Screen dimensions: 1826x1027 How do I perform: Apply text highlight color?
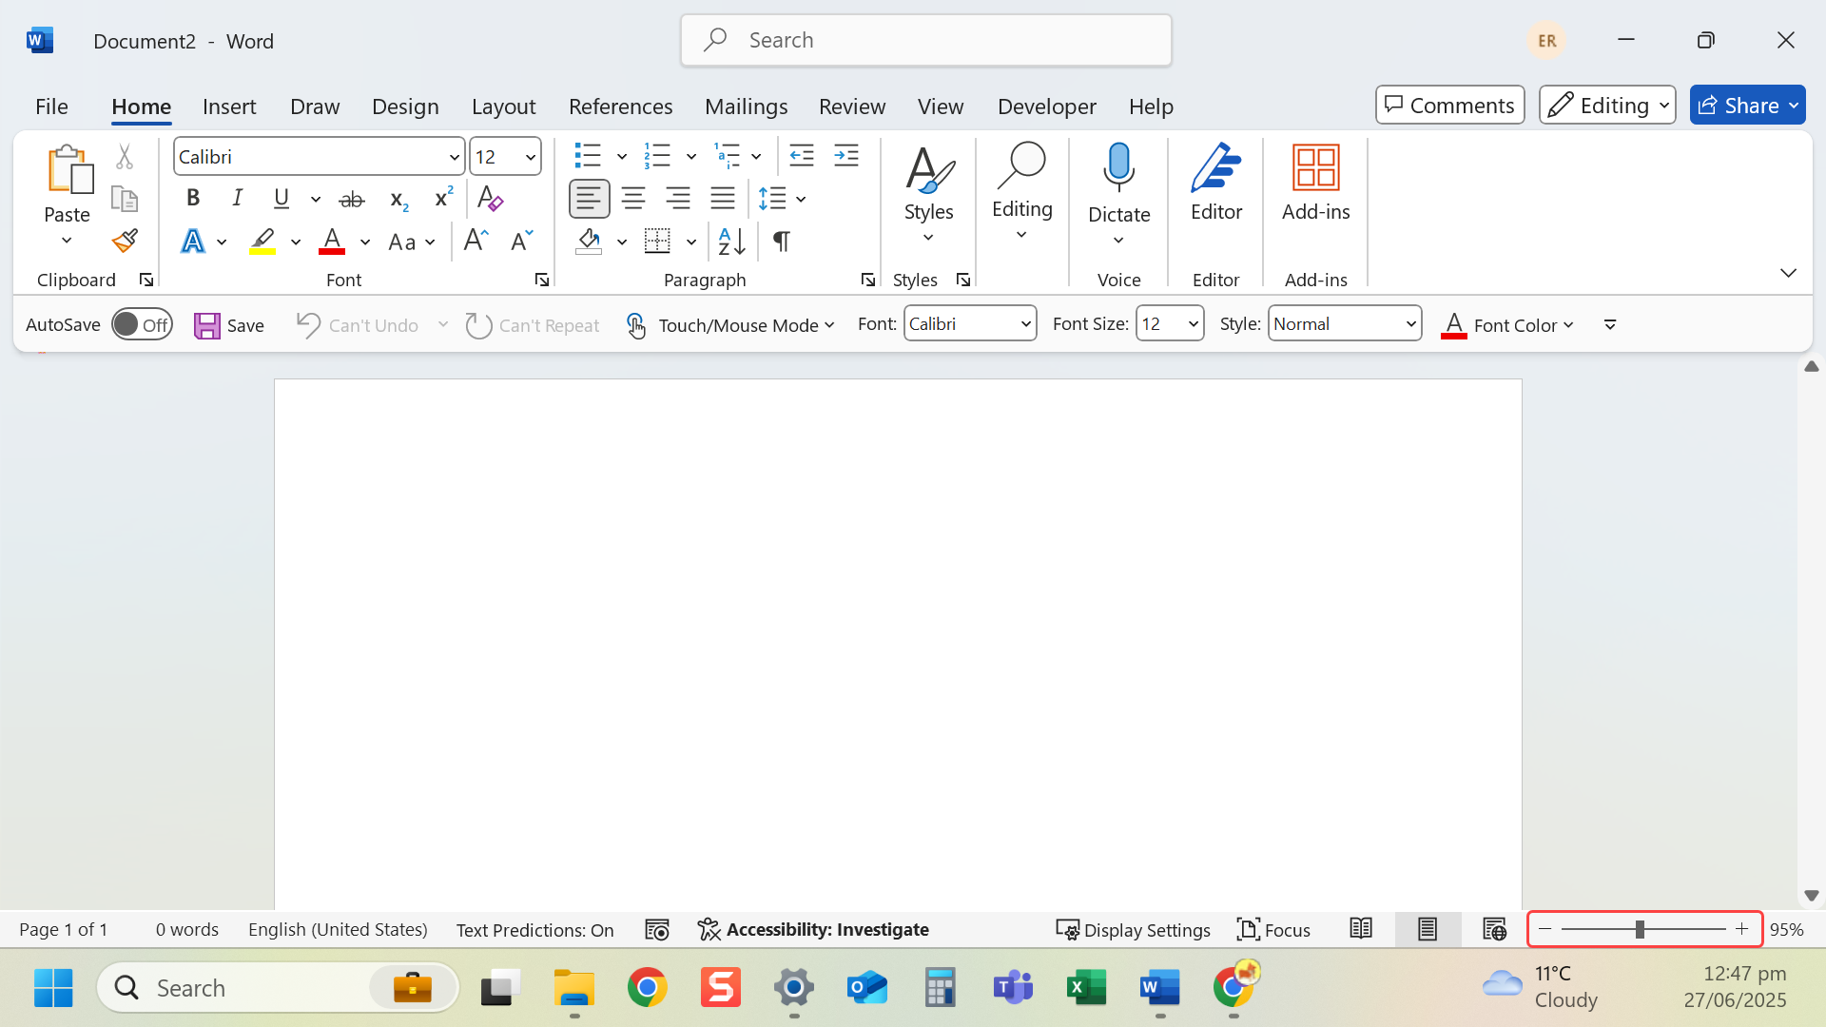tap(262, 241)
